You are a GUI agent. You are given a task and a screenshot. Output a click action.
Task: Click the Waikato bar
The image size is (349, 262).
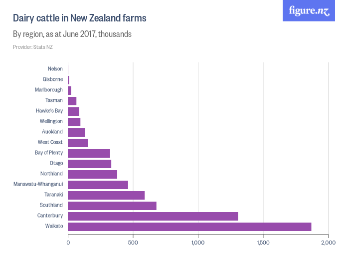point(189,227)
